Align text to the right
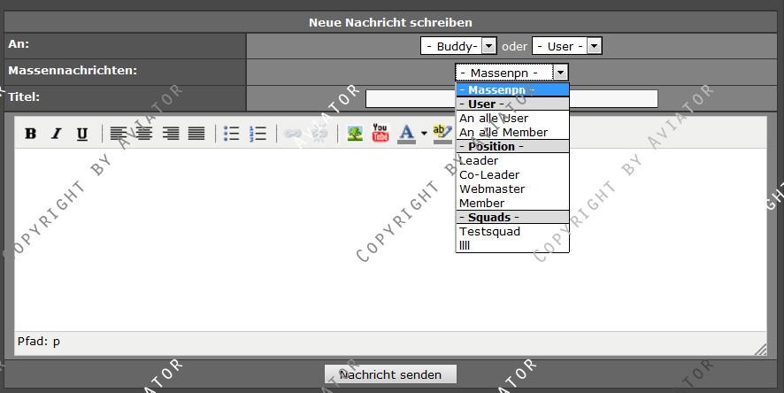Screen dimensions: 784x393 point(171,134)
